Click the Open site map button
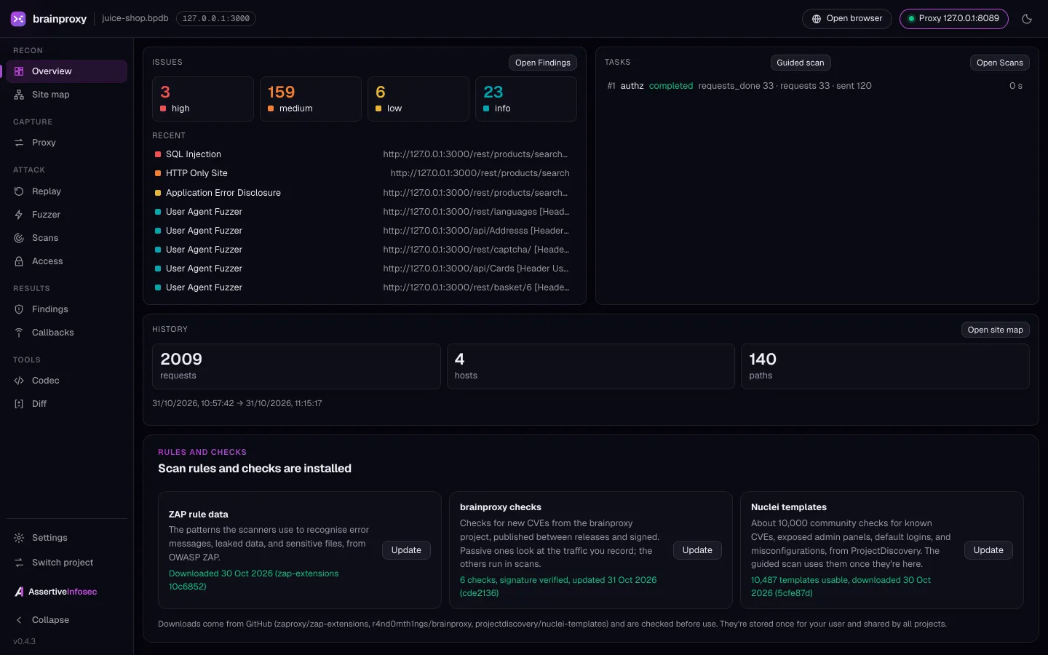This screenshot has width=1048, height=655. [x=996, y=330]
